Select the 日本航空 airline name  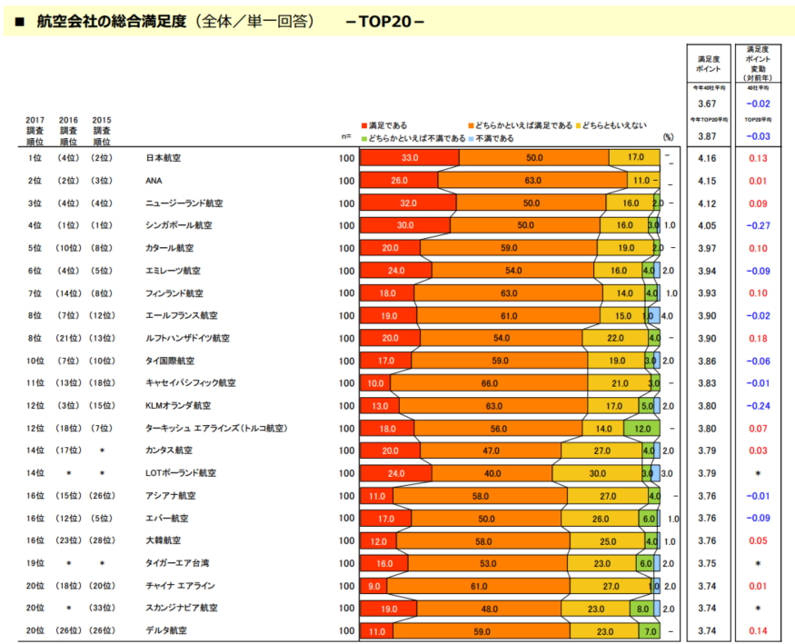pos(164,158)
